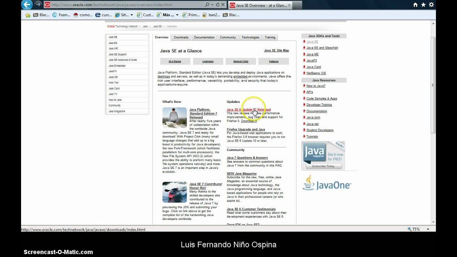Click the kayaker thumbnail image
The image size is (457, 257).
pyautogui.click(x=175, y=192)
